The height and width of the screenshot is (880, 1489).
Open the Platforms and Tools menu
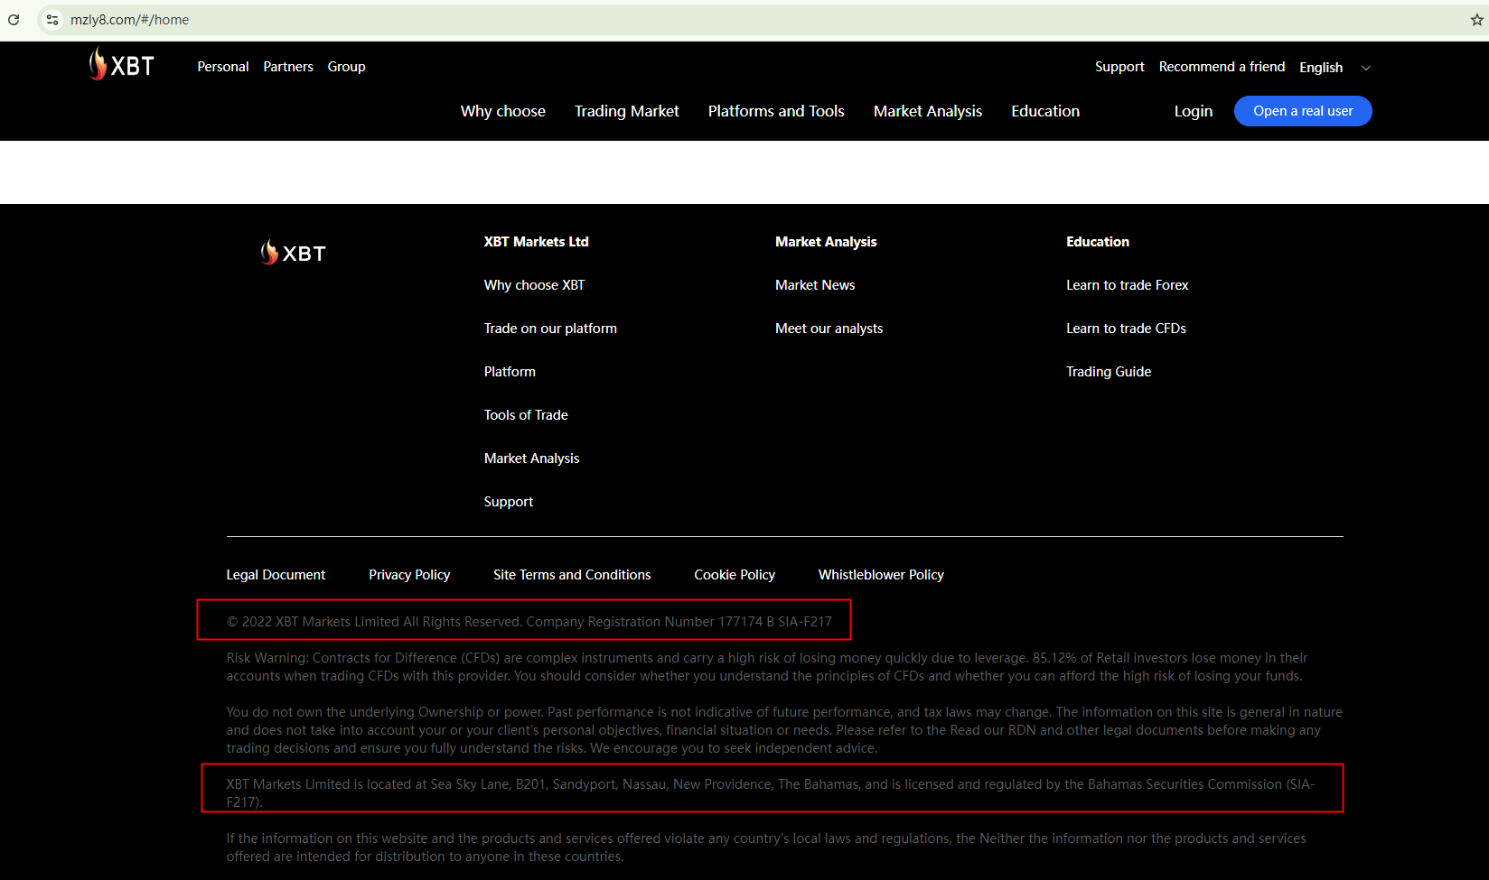[776, 111]
